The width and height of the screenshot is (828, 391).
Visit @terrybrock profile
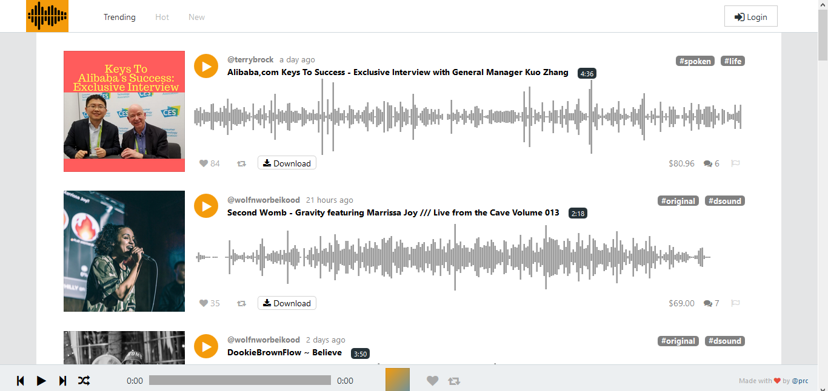click(x=250, y=59)
